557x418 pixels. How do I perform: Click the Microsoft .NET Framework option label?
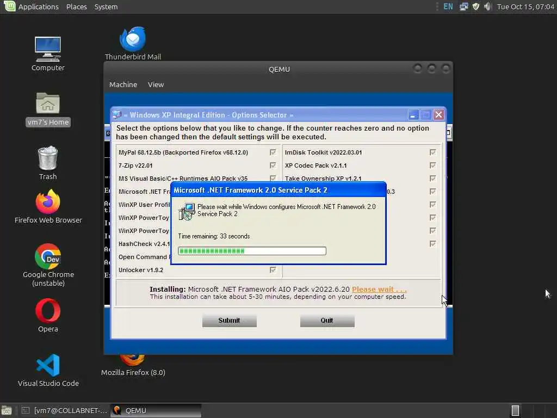coord(144,192)
